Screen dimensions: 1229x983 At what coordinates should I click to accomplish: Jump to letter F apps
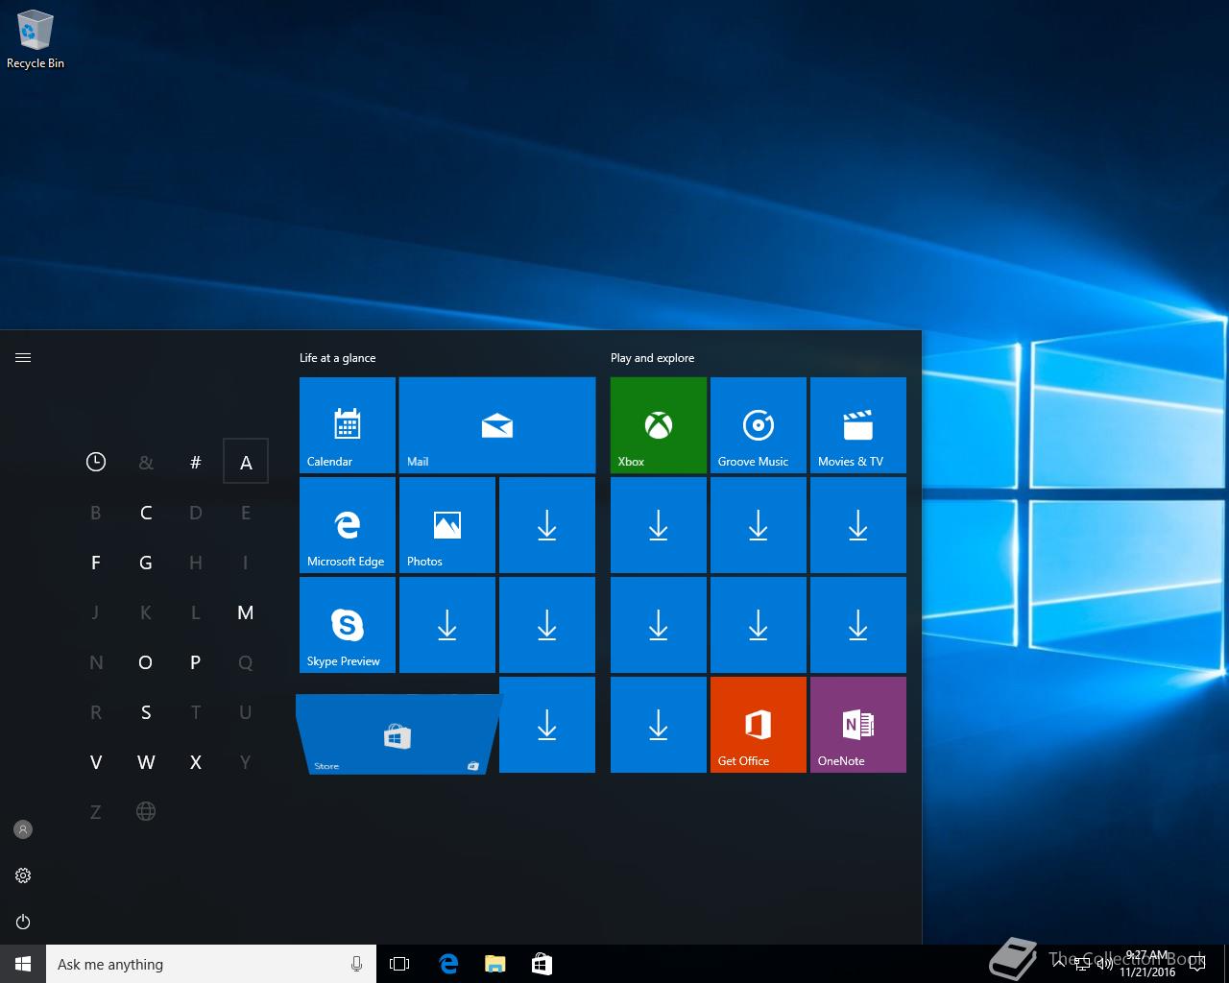pos(96,563)
